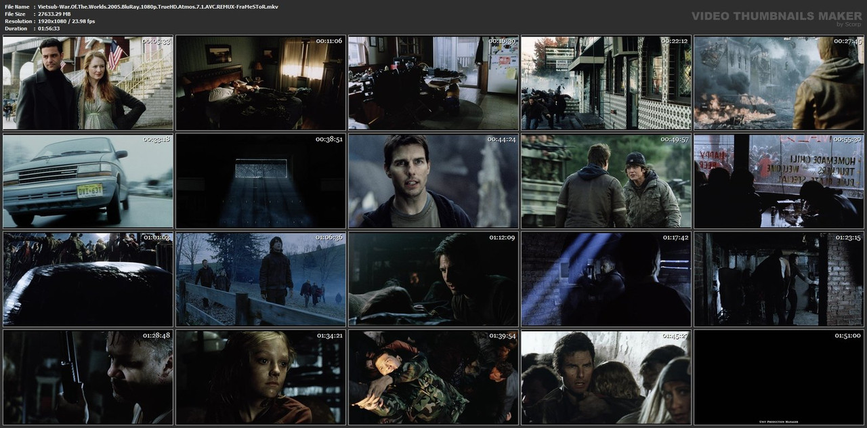Select the bedroom thumbnail at 00:11:06
The width and height of the screenshot is (867, 428).
click(261, 83)
